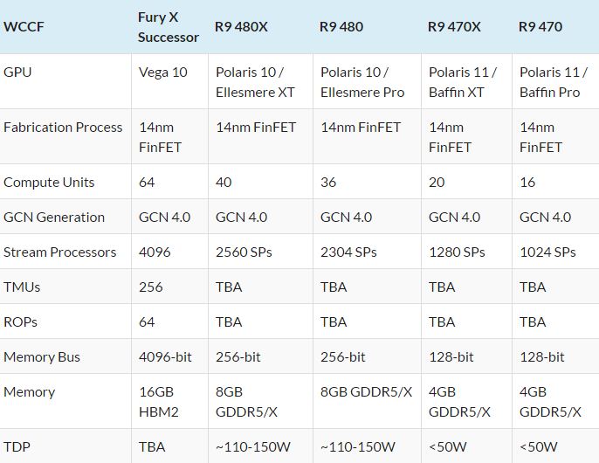The width and height of the screenshot is (599, 463).
Task: Click the R9 470X column header
Action: point(454,27)
